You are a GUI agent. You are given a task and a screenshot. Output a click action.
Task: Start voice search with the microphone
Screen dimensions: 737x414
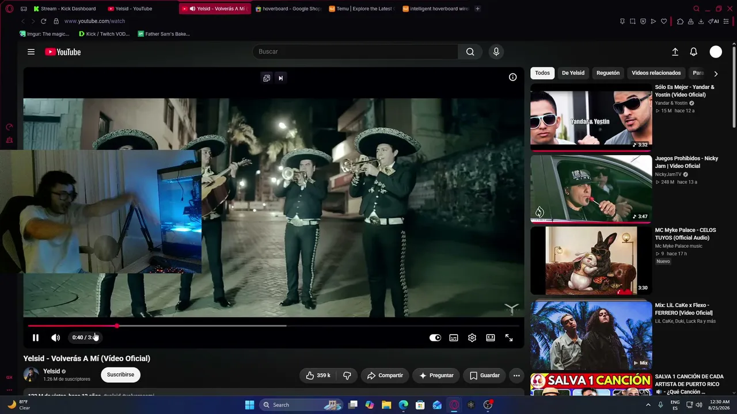496,52
